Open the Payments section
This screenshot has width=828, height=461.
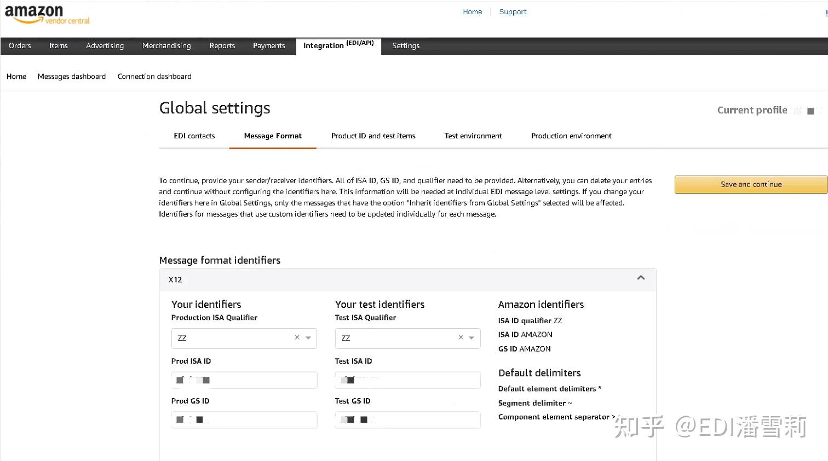pos(268,45)
